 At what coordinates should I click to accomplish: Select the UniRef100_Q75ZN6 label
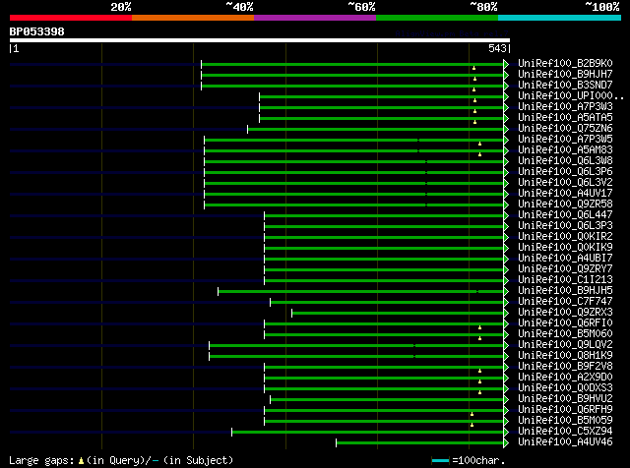click(565, 129)
